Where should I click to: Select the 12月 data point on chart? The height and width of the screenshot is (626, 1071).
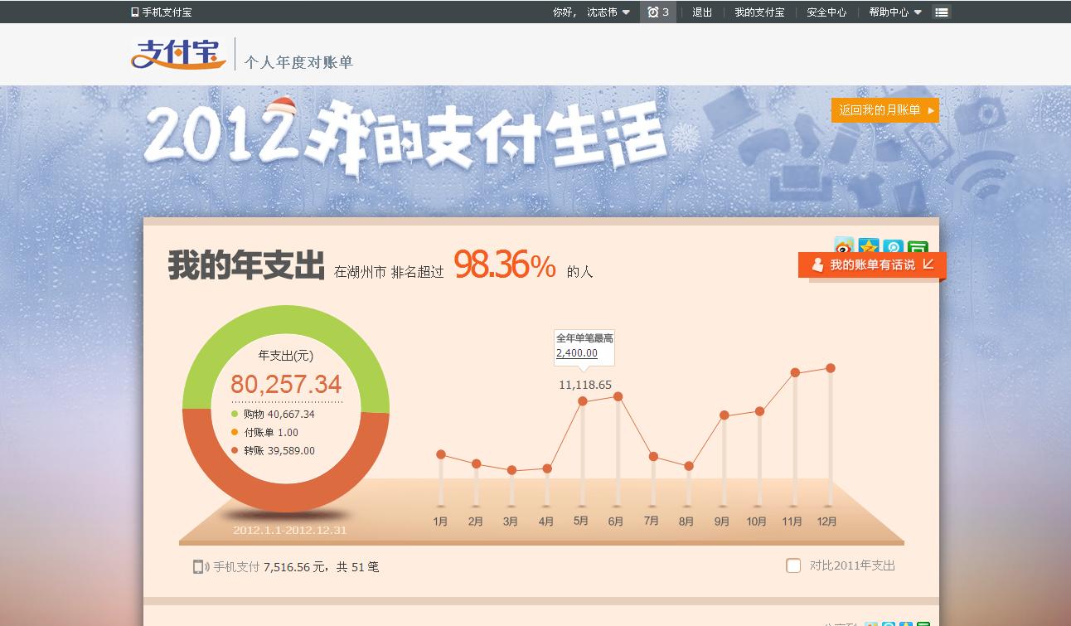click(x=831, y=368)
